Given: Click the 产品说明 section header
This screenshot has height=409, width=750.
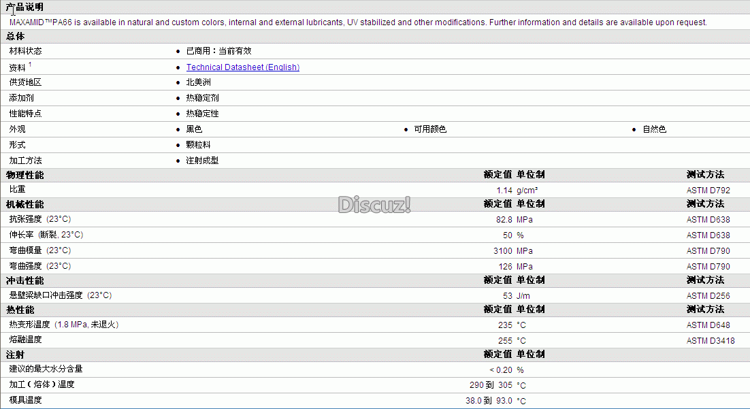Looking at the screenshot, I should (25, 7).
